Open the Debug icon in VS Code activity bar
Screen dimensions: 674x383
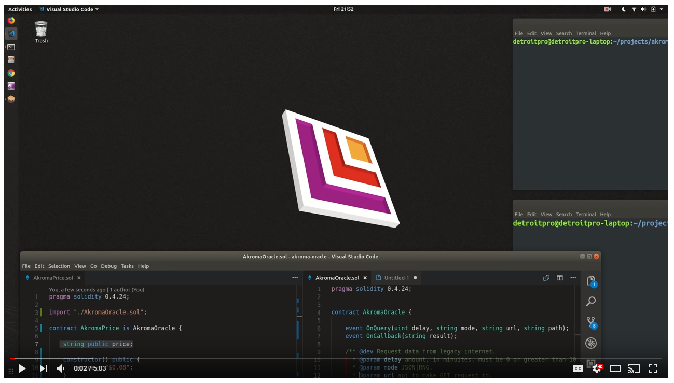[x=591, y=343]
